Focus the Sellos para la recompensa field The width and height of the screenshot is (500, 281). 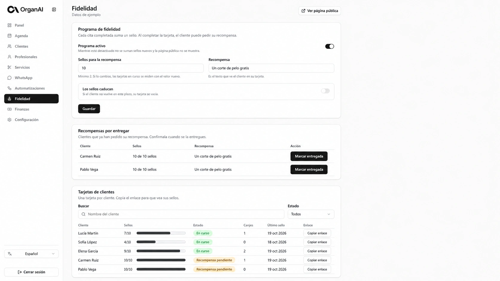click(x=141, y=68)
